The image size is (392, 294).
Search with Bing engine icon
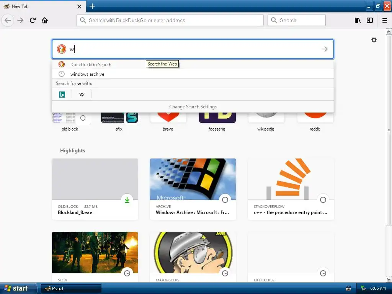[x=62, y=95]
